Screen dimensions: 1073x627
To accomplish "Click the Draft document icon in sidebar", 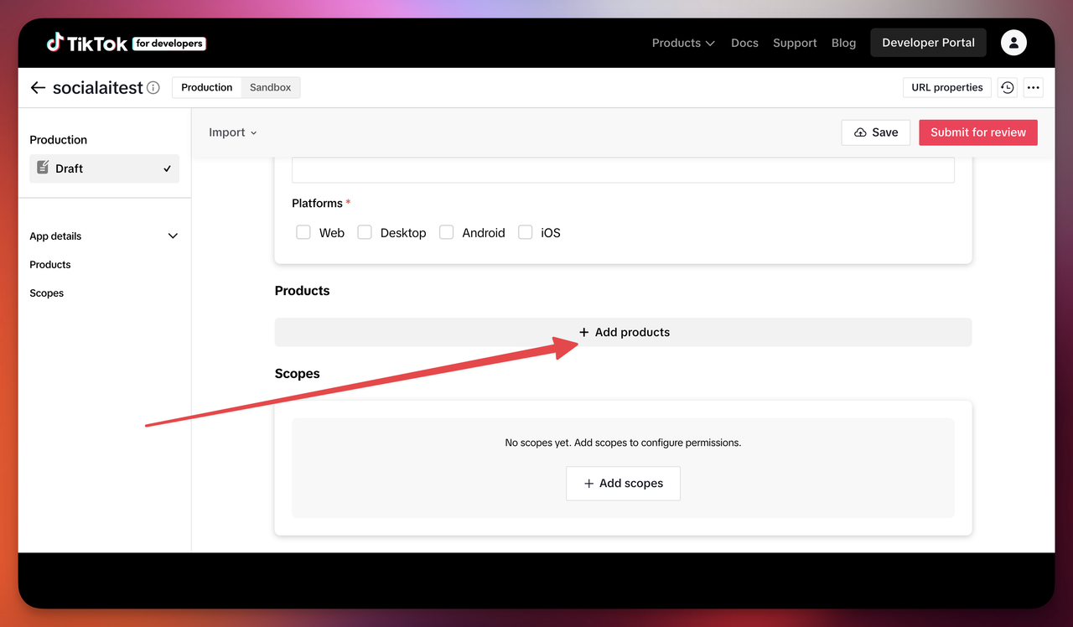I will click(43, 168).
